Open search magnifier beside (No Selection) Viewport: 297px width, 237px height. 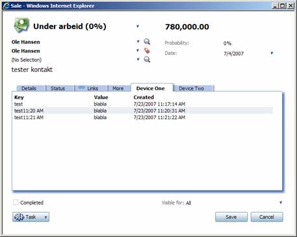(147, 60)
